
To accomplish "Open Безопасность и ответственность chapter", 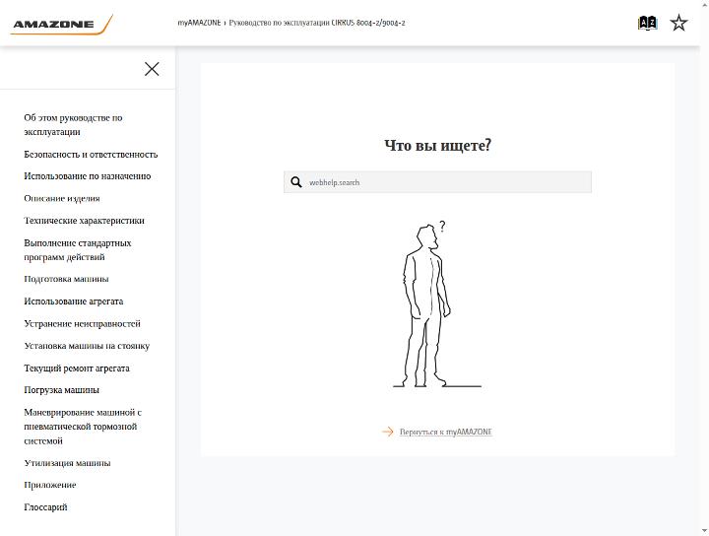I will [91, 155].
